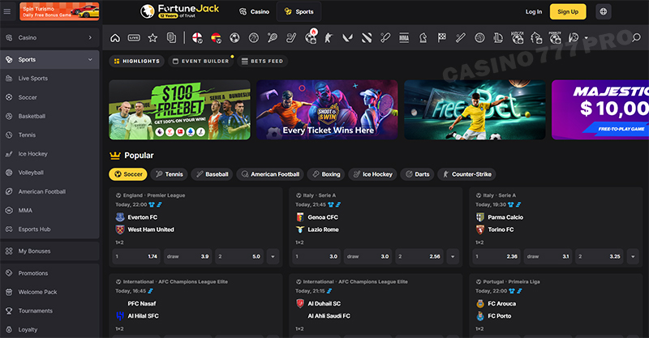The height and width of the screenshot is (338, 649).
Task: Open Esports Hub in the sidebar
Action: tap(49, 229)
